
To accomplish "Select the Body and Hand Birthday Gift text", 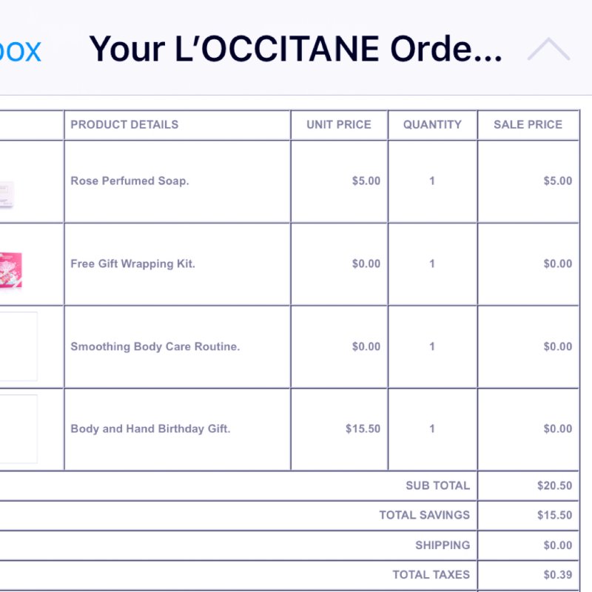I will pyautogui.click(x=150, y=428).
